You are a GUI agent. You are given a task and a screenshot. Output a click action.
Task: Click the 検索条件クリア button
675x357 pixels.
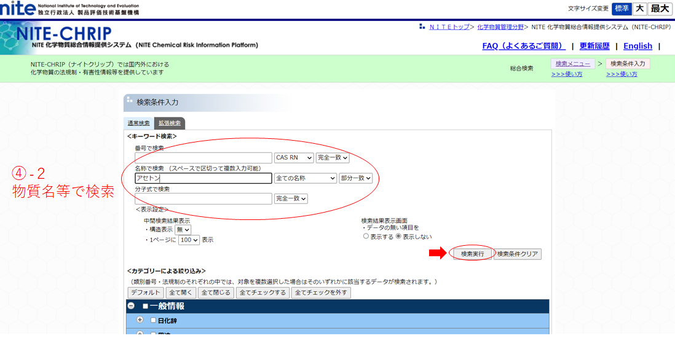coord(518,254)
